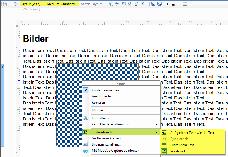Click the 'img' structure bar on left

2,67
